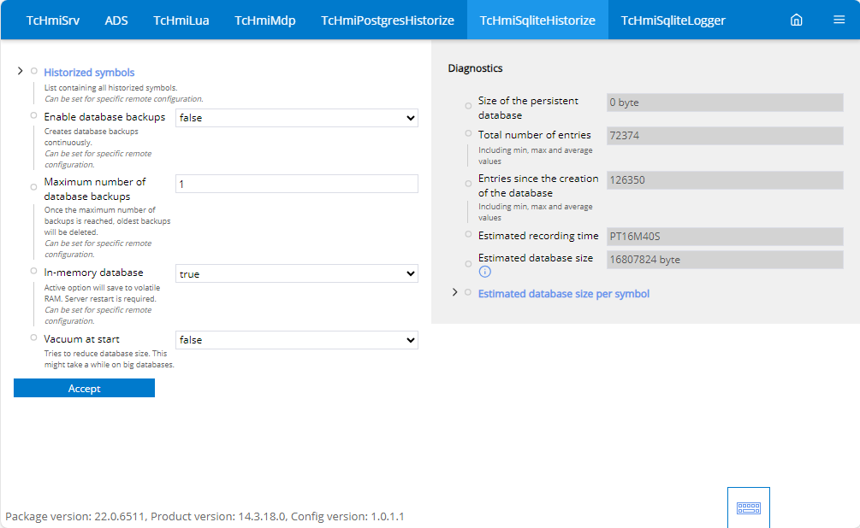
Task: Open the Enable database backups dropdown
Action: (x=297, y=118)
